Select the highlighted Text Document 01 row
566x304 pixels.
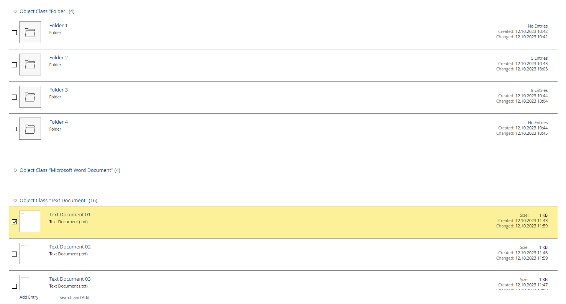268,222
